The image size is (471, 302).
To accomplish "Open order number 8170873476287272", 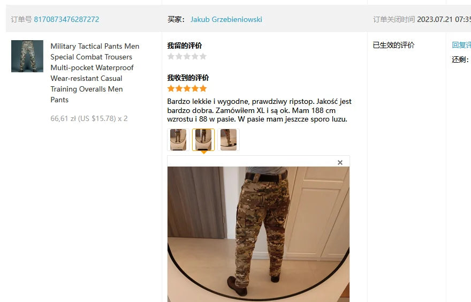I will pyautogui.click(x=66, y=19).
